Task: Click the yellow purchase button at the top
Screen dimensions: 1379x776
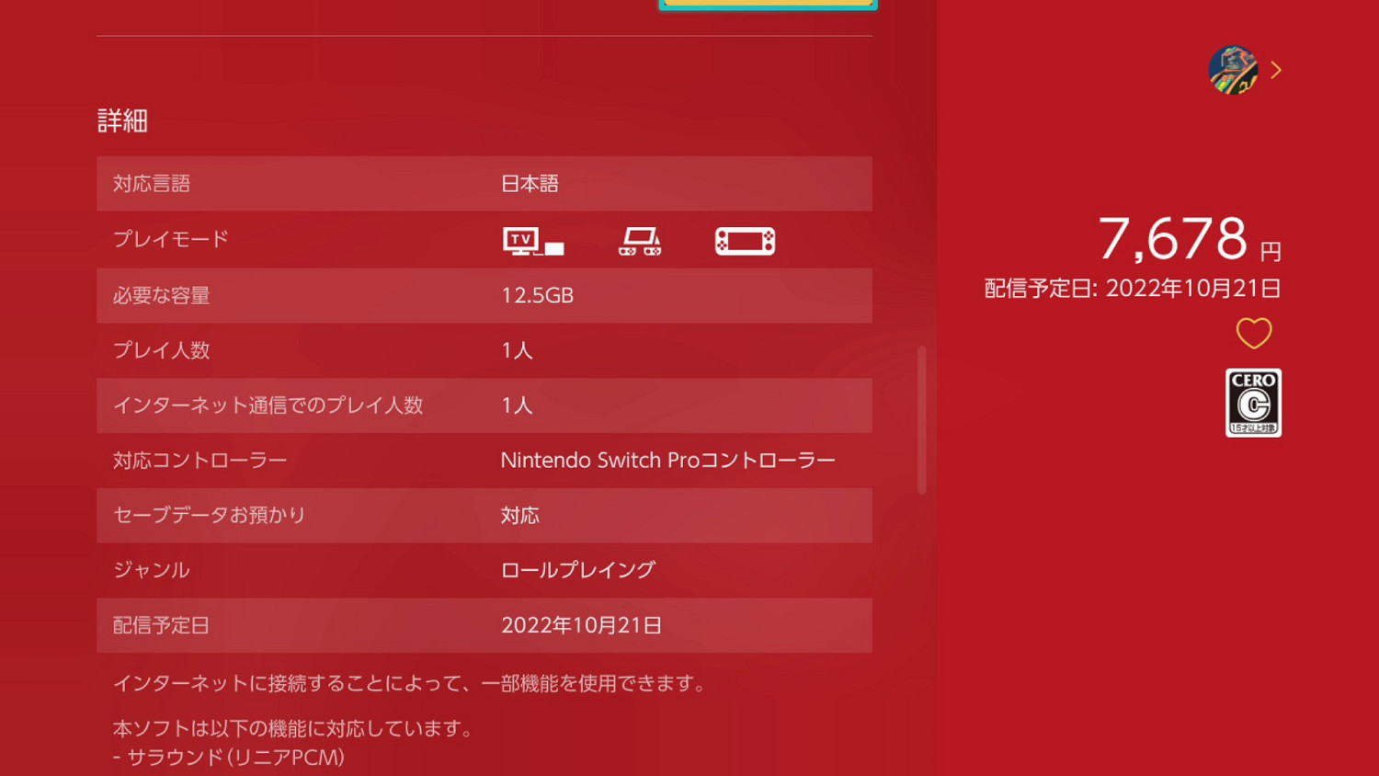Action: point(768,5)
